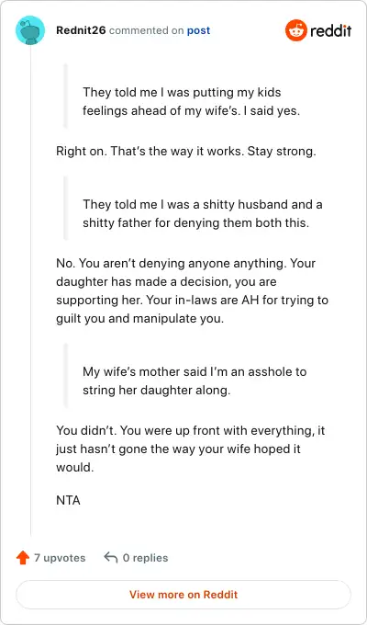The width and height of the screenshot is (367, 625).
Task: Click the Rednit26 teal avatar icon
Action: click(x=30, y=30)
